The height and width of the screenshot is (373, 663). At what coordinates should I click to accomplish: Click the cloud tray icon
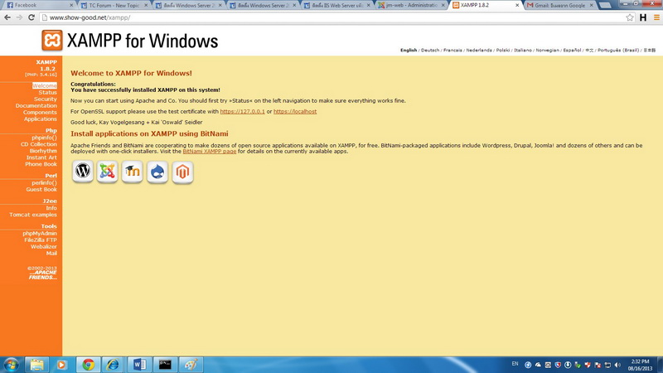coord(538,365)
